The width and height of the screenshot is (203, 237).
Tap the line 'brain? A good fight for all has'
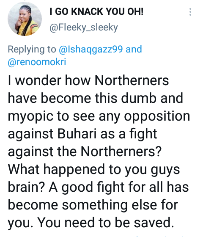[x=98, y=187]
